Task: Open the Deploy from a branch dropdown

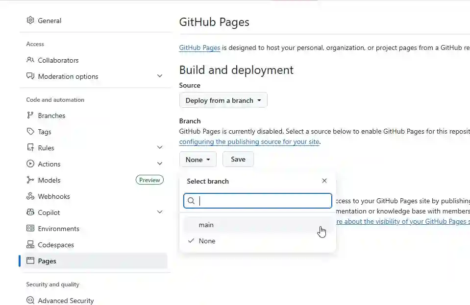Action: pos(223,100)
